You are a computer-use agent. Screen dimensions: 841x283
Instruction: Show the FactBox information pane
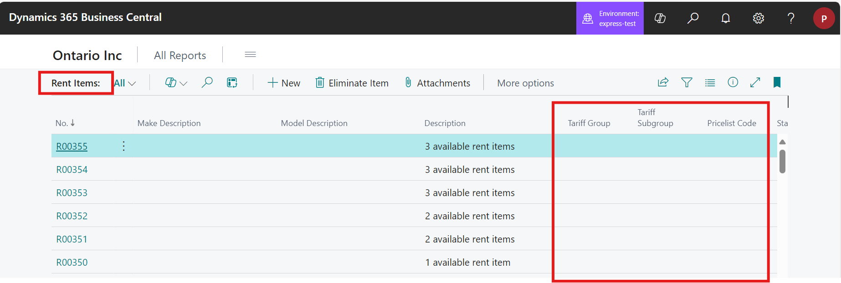tap(733, 82)
